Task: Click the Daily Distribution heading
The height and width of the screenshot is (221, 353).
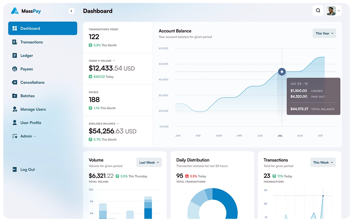Action: tap(193, 160)
